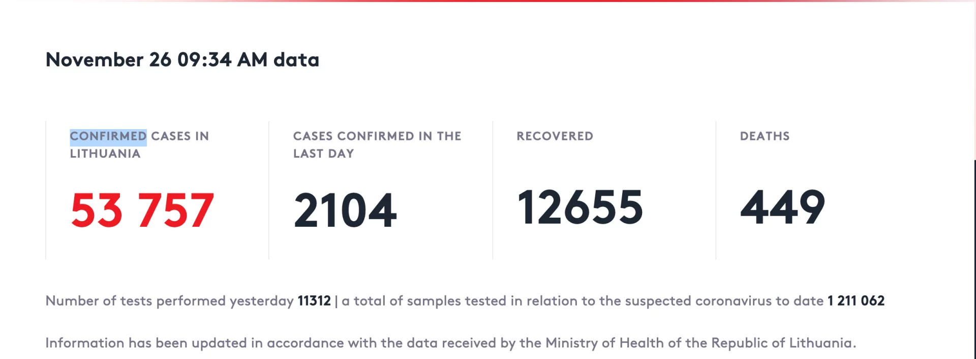Click the bold 11312 tests figure
This screenshot has width=976, height=359.
(314, 301)
